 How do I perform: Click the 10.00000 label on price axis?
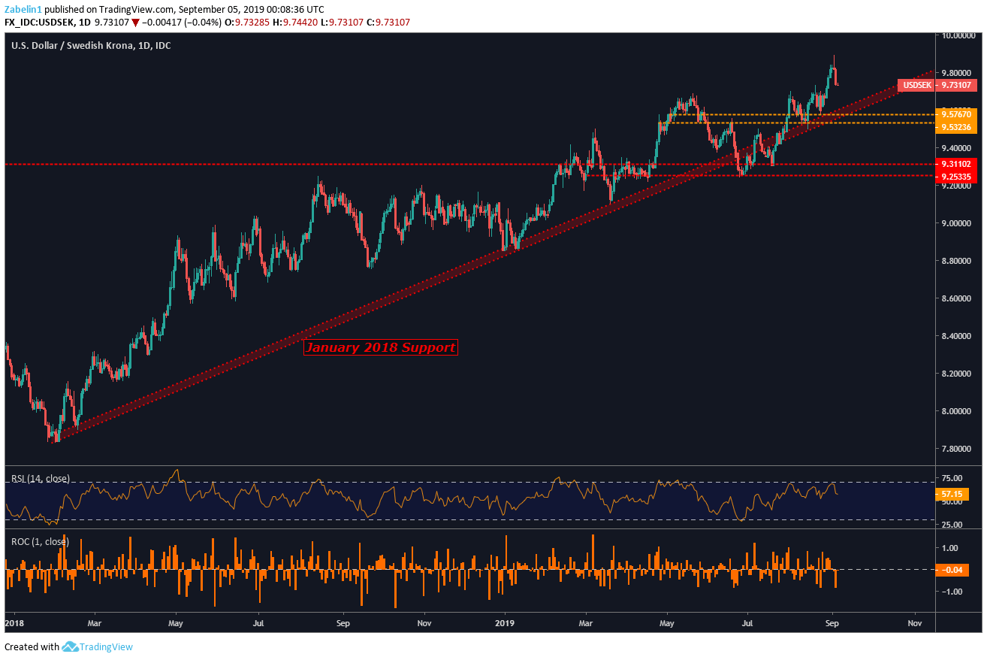959,35
